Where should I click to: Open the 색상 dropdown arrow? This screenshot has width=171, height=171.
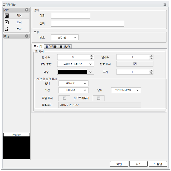(x=90, y=72)
